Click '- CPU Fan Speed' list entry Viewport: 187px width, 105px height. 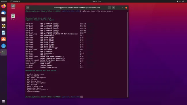(x=32, y=76)
